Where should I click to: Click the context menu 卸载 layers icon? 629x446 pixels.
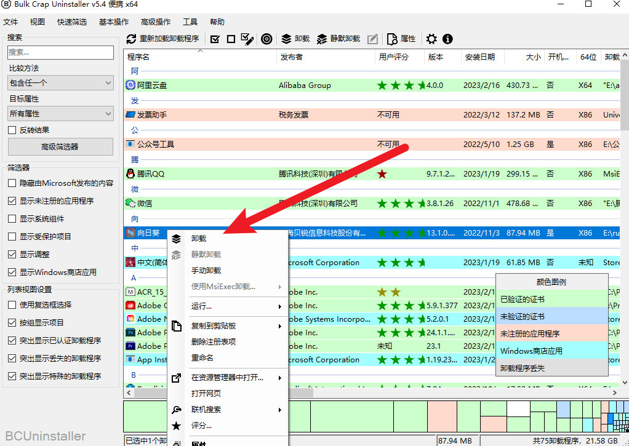pyautogui.click(x=176, y=239)
